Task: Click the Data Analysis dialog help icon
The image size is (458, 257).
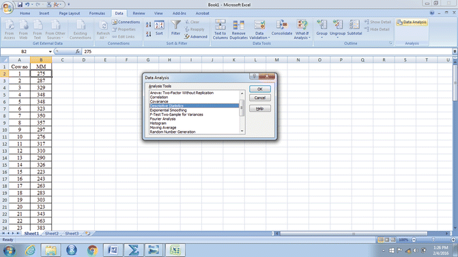Action: coord(254,76)
